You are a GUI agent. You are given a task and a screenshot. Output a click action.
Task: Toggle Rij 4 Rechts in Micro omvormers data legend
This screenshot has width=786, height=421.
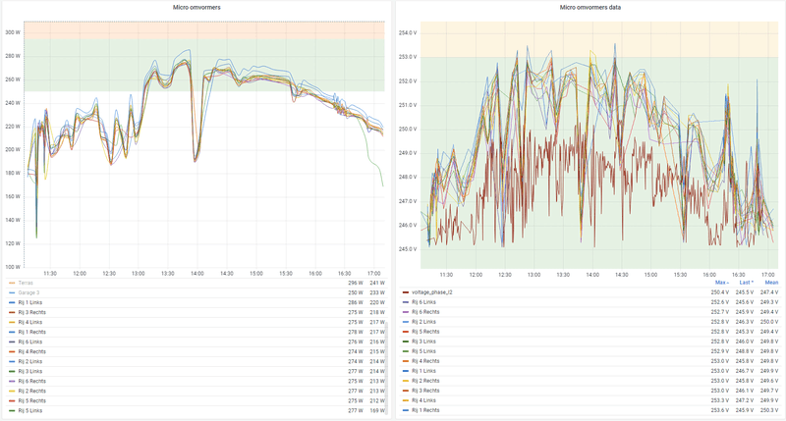(x=425, y=361)
